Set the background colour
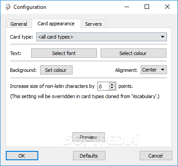This screenshot has height=166, width=178. coord(56,70)
